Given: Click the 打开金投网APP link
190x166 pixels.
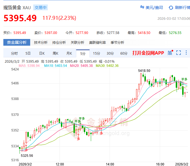Looking at the screenshot, I should (x=148, y=53).
